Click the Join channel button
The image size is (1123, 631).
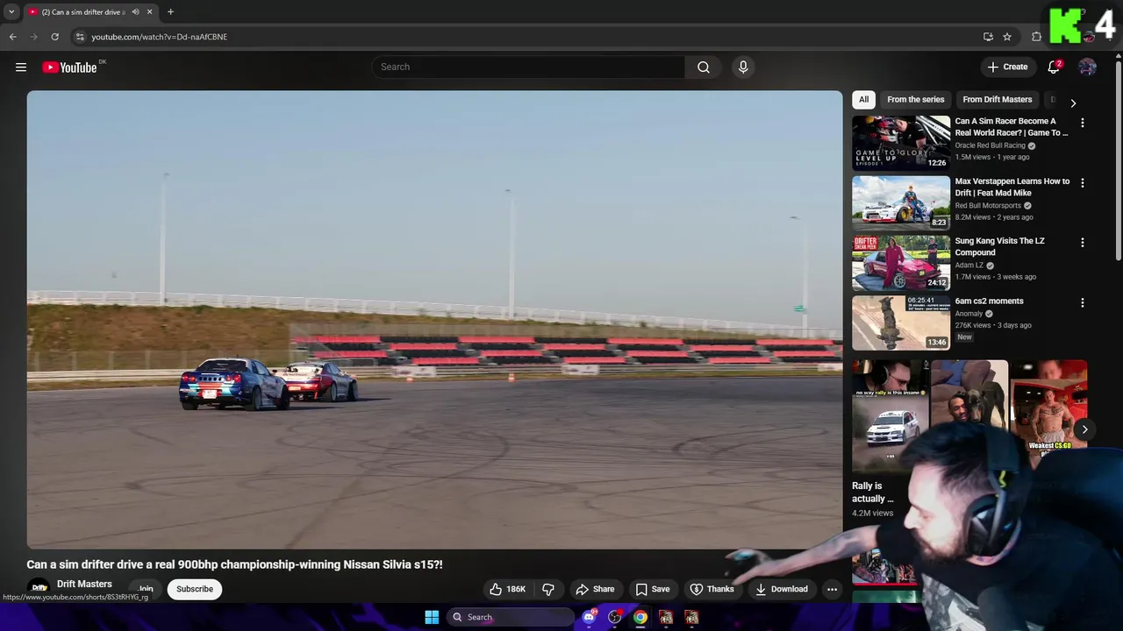(x=146, y=589)
